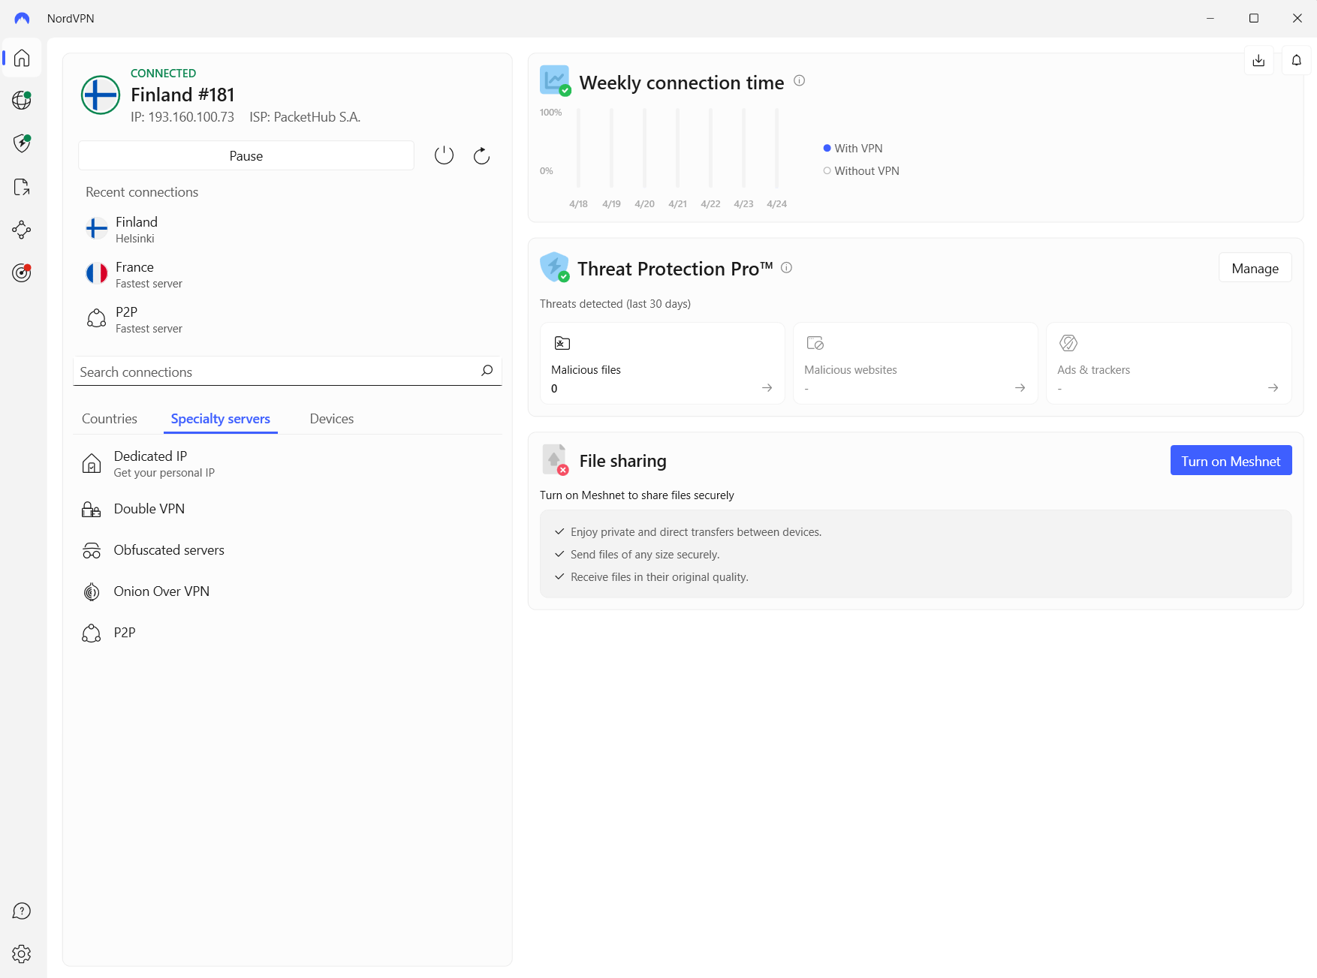Click the Onion Over VPN icon
1317x978 pixels.
point(92,592)
